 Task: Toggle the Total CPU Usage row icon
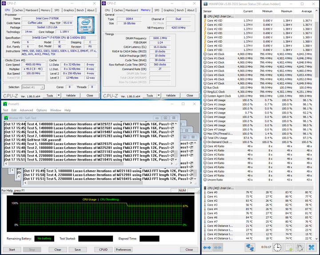coord(204,137)
